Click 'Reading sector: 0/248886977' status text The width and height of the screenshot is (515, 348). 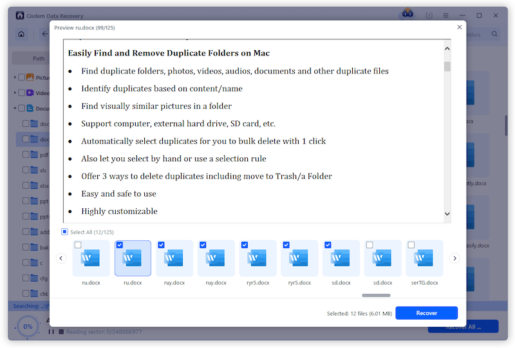(104, 332)
